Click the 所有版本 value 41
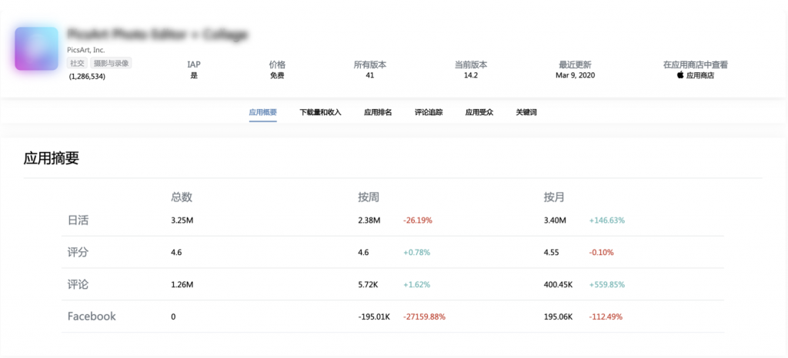The height and width of the screenshot is (358, 788). click(370, 76)
